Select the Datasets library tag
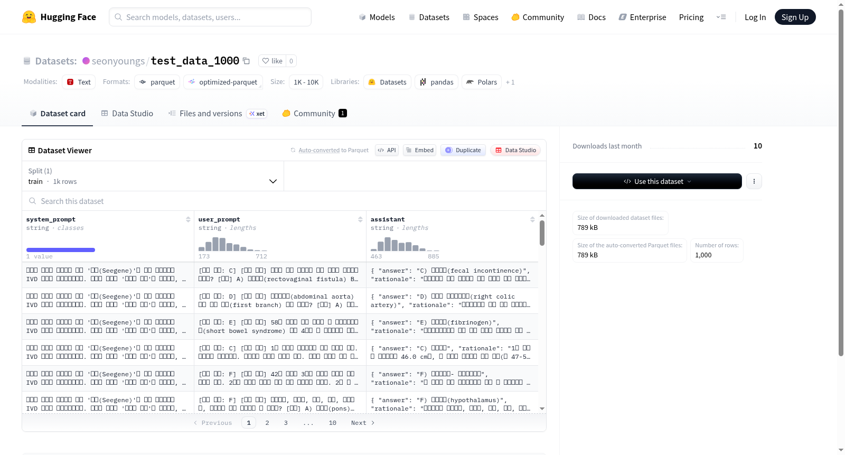 (388, 82)
